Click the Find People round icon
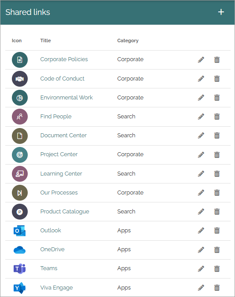The height and width of the screenshot is (297, 235). [x=20, y=117]
